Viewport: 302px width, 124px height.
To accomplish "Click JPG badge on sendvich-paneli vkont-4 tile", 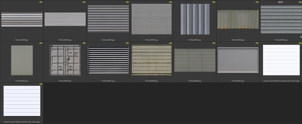I will (41, 84).
